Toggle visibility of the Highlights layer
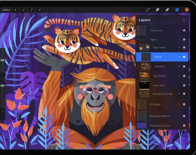 184,66
